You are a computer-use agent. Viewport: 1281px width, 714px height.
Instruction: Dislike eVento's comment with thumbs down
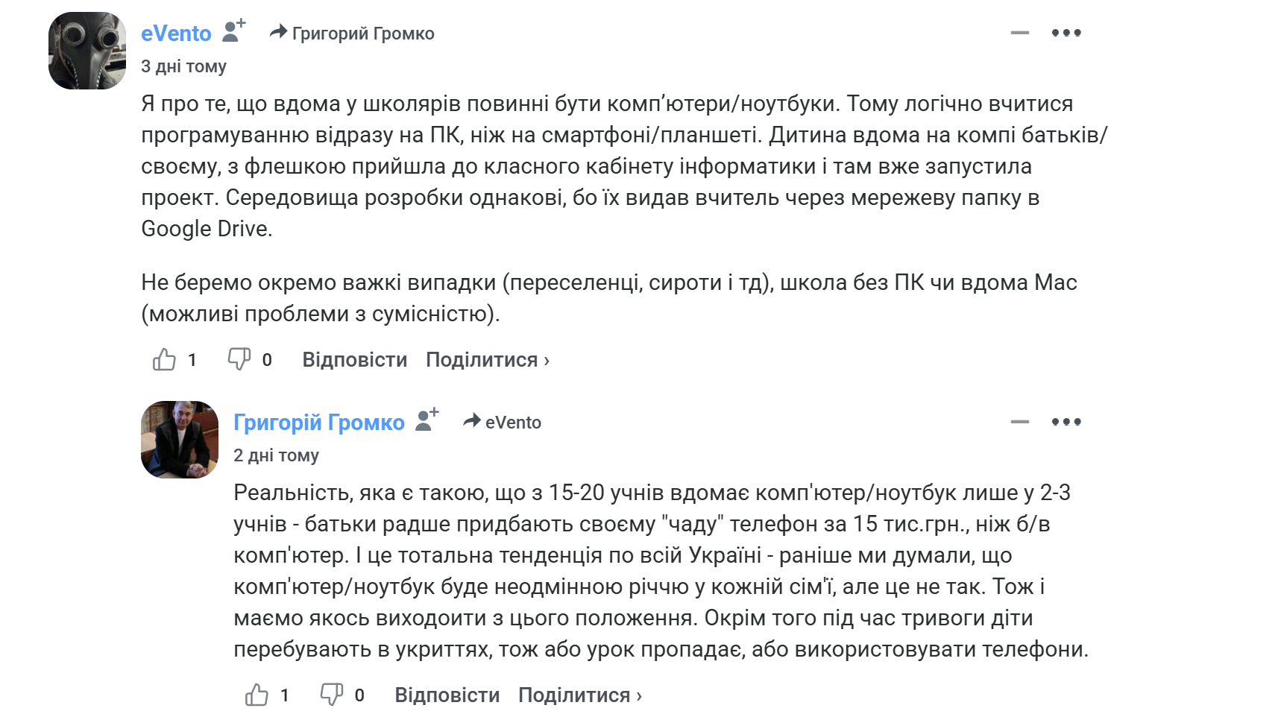click(239, 360)
